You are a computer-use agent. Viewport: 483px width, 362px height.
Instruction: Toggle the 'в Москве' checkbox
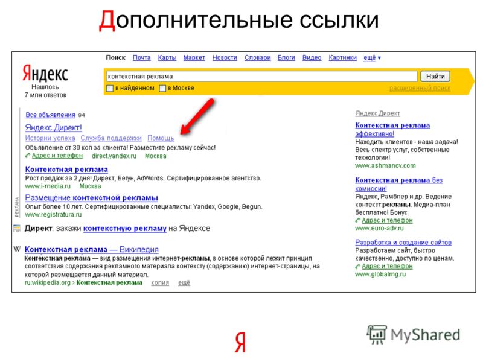click(x=162, y=88)
